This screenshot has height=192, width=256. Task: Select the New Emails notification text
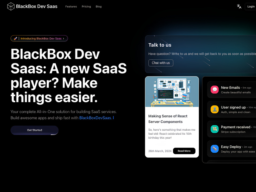point(230,88)
